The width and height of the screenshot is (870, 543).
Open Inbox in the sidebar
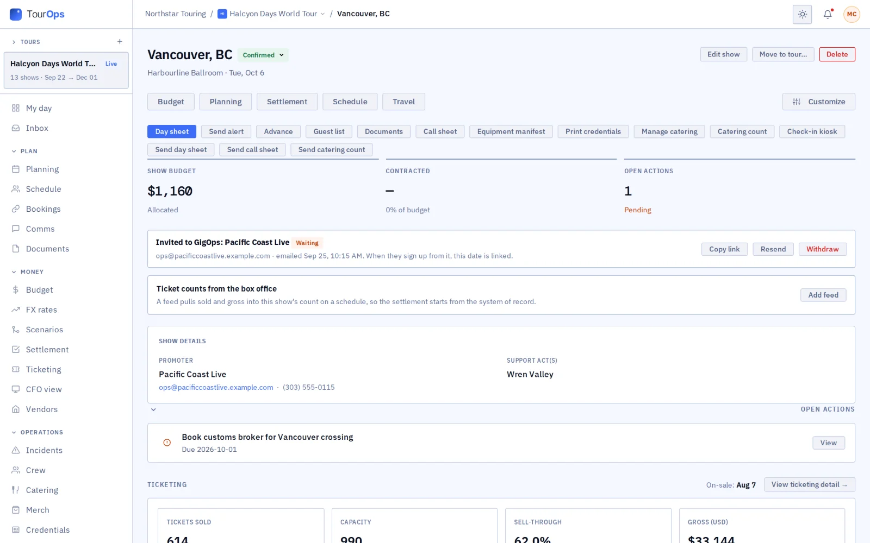point(66,128)
